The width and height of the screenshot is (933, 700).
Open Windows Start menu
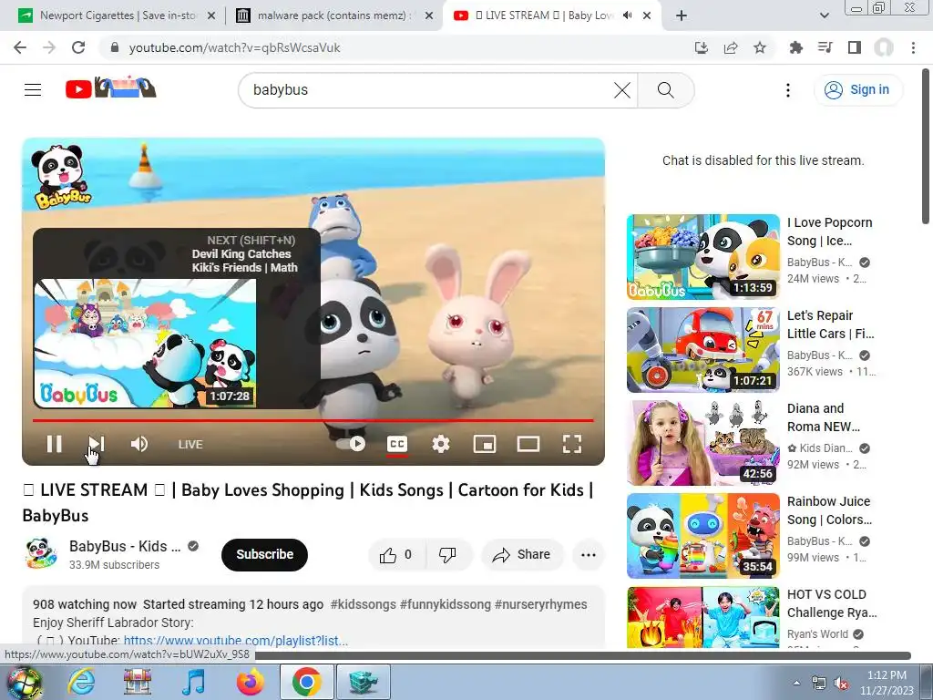point(24,682)
